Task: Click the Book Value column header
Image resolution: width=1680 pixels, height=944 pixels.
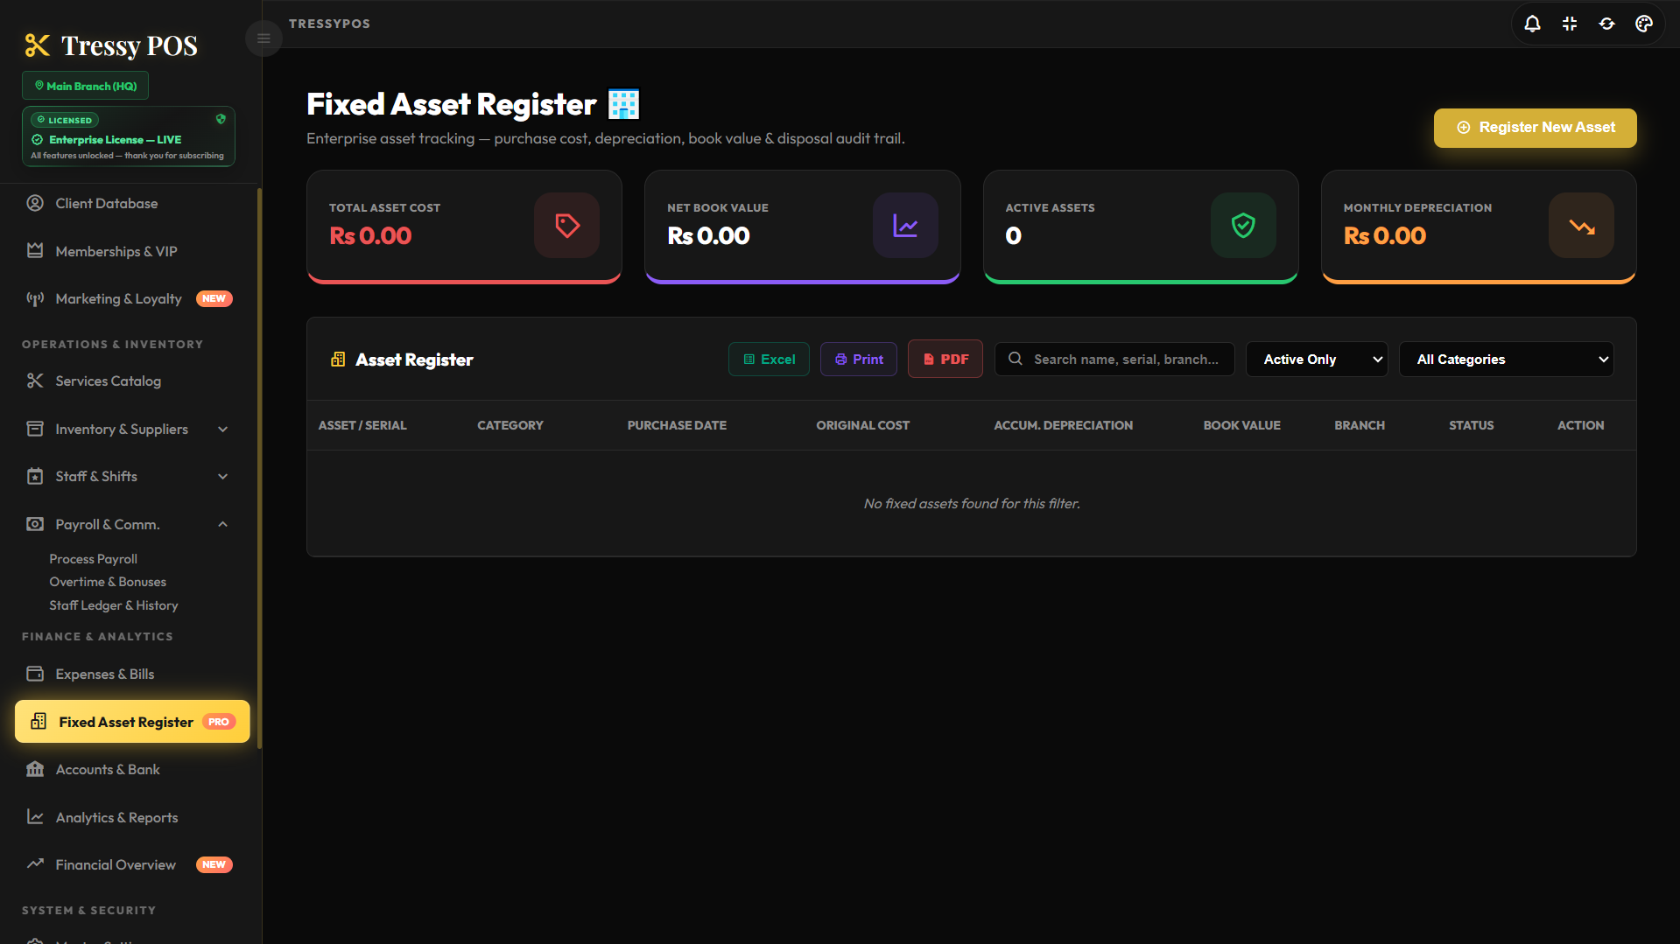Action: (1241, 425)
